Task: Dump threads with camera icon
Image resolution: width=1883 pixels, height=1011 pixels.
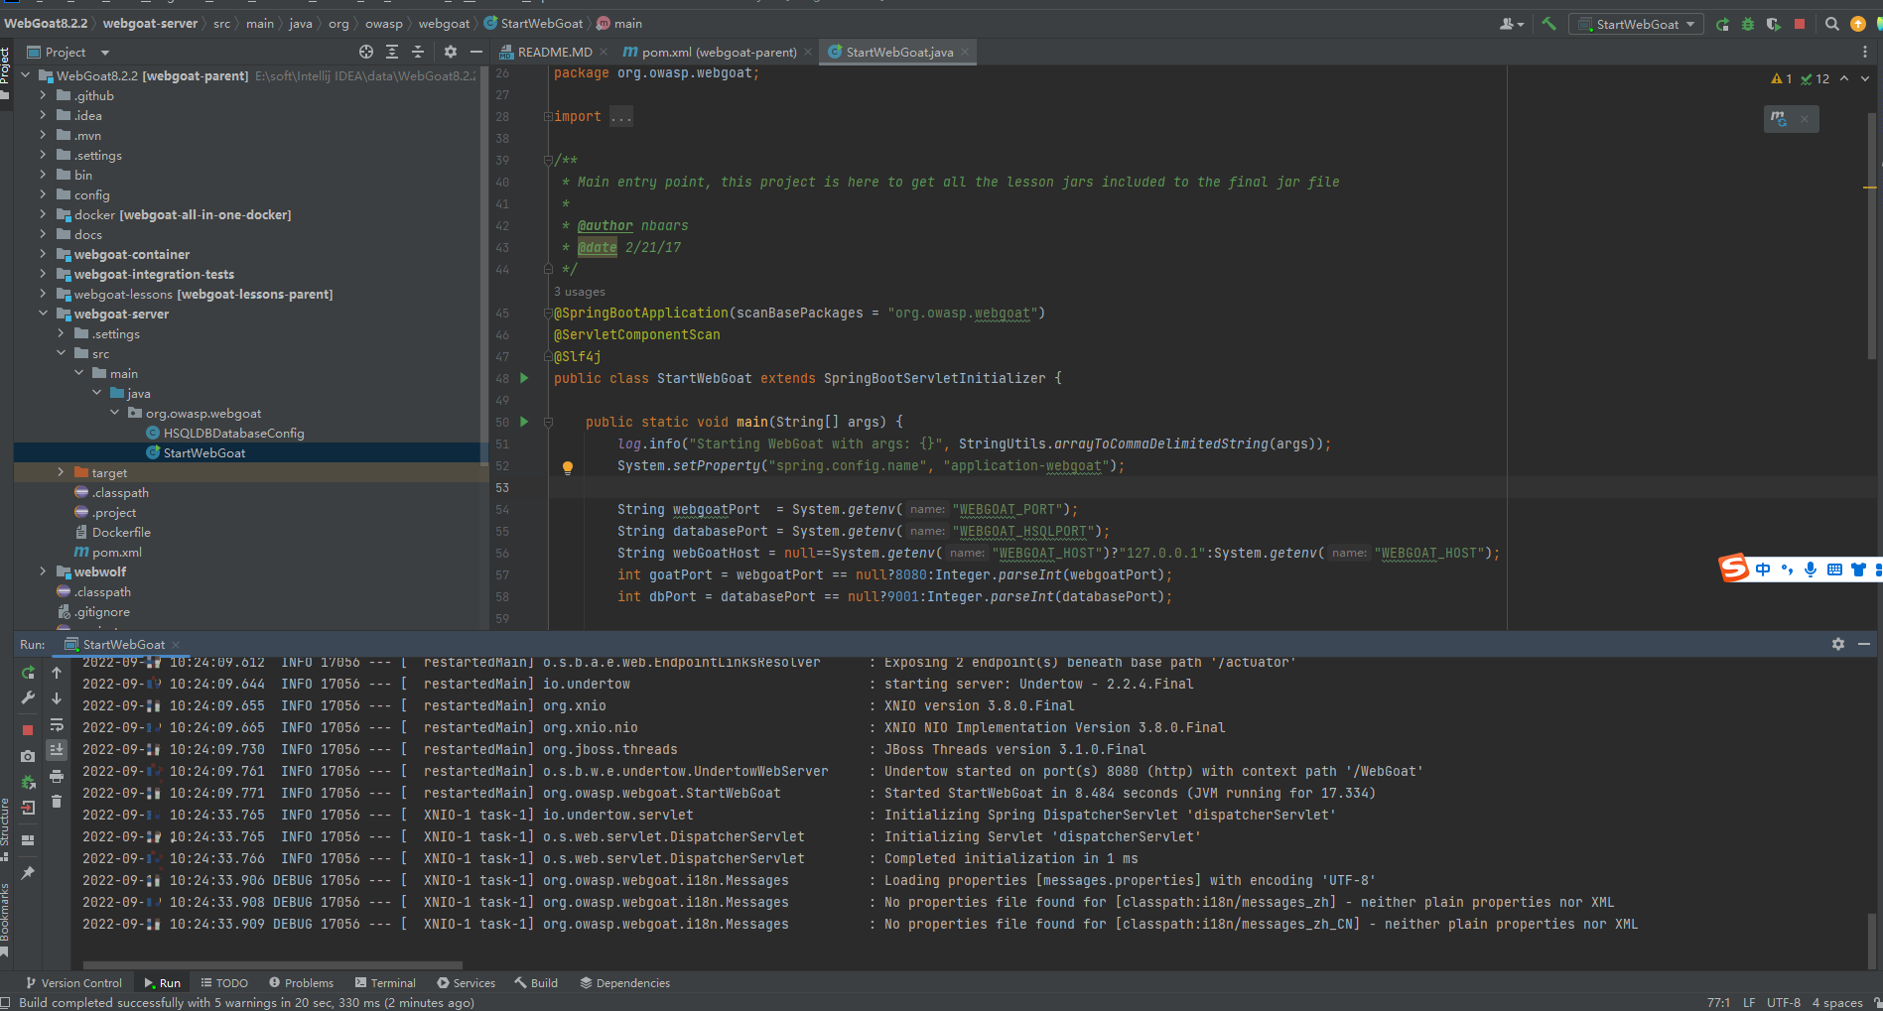Action: coord(28,756)
